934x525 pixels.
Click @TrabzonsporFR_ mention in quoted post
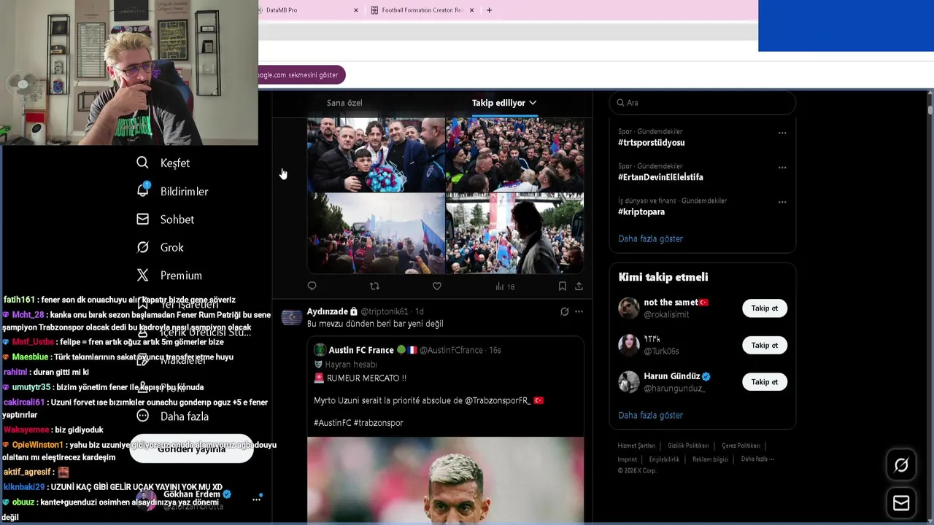[498, 400]
